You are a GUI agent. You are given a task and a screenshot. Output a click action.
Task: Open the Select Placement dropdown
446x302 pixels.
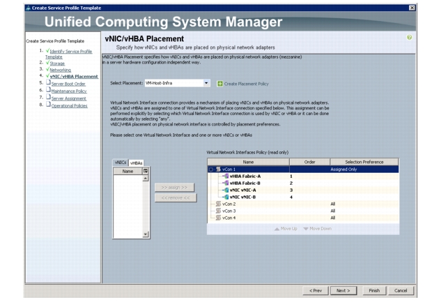(x=206, y=83)
